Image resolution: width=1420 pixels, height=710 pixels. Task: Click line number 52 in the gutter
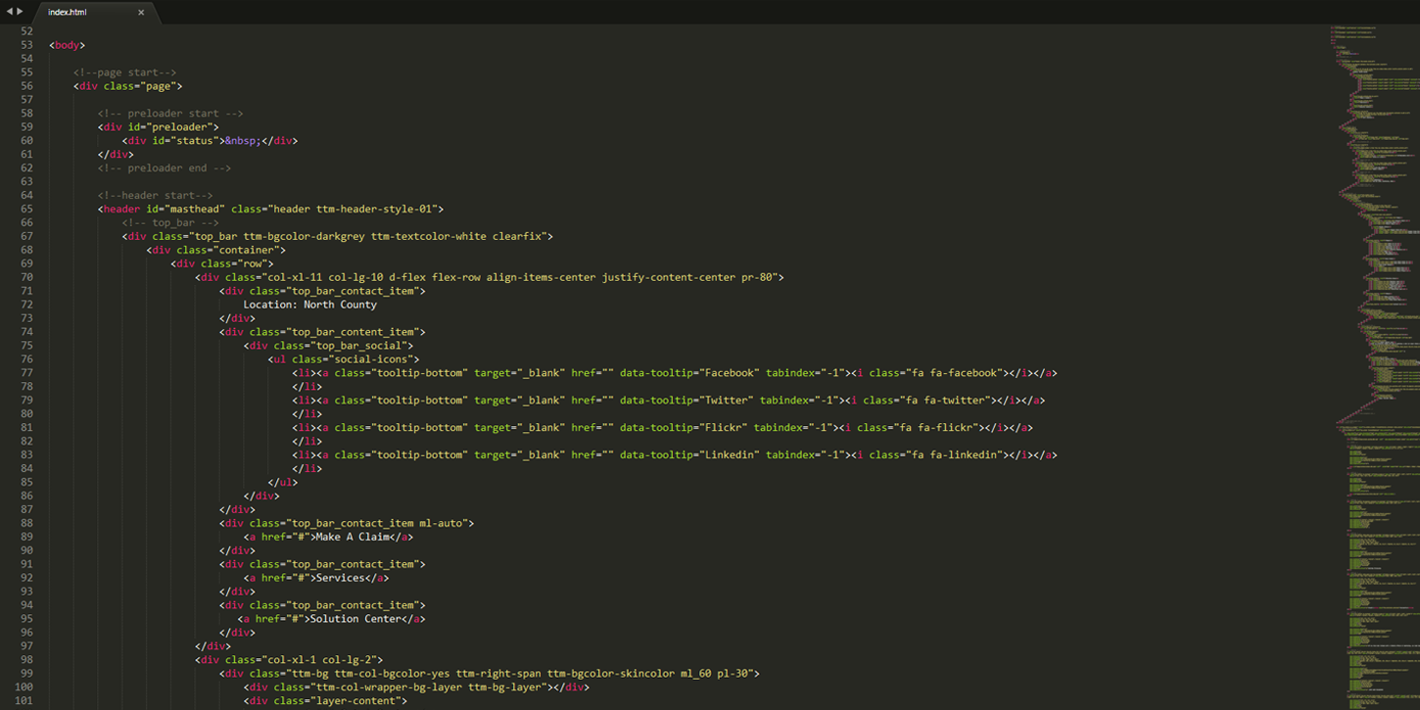26,31
